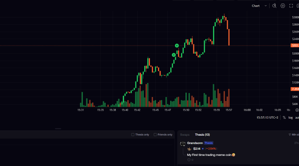Switch to the Swaps tab
The image size is (299, 166).
(x=185, y=135)
